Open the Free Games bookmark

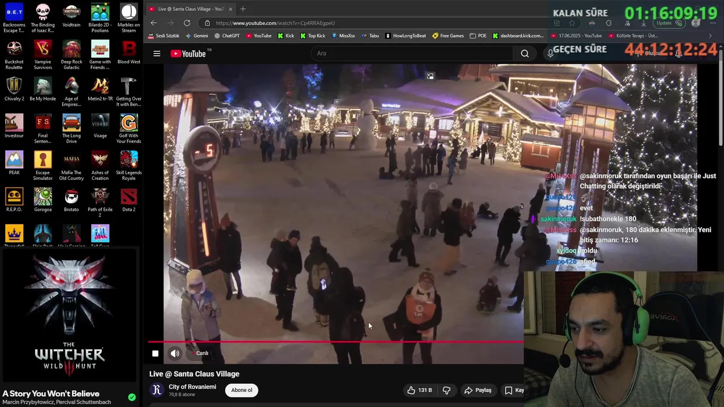pyautogui.click(x=448, y=36)
